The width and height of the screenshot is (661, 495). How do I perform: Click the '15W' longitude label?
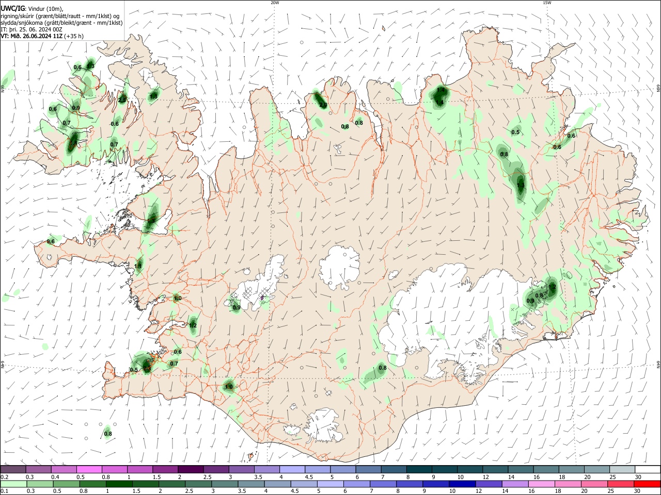pos(546,3)
